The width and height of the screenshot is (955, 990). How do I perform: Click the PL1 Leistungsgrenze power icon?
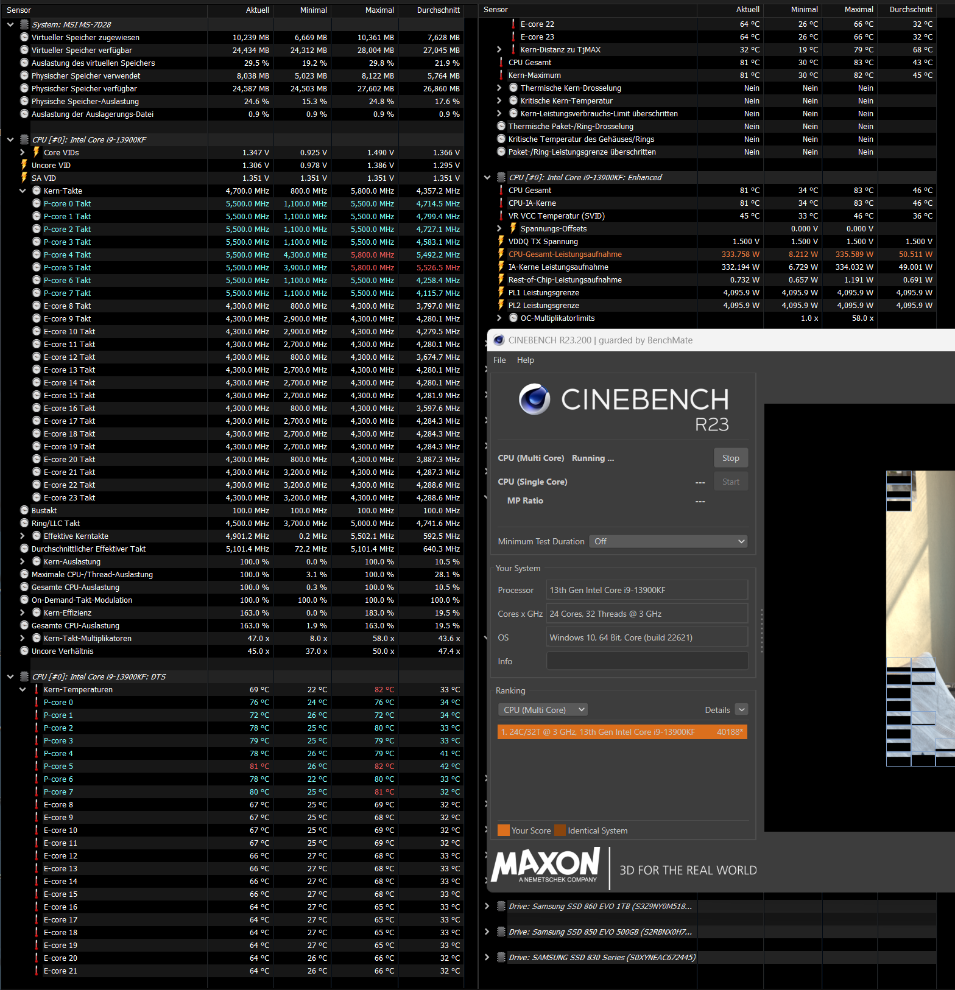(x=501, y=292)
